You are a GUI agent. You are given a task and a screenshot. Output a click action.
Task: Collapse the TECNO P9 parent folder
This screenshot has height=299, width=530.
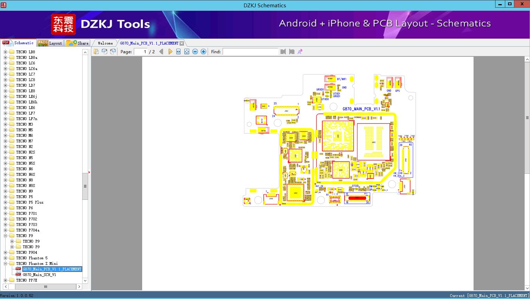pyautogui.click(x=5, y=236)
